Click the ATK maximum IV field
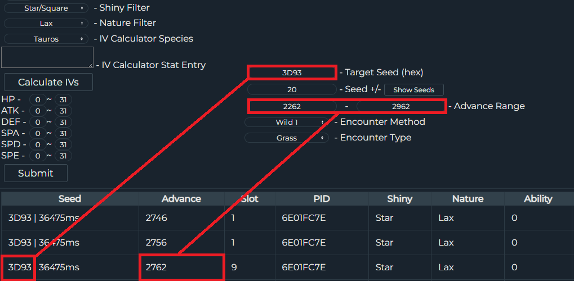 [63, 111]
